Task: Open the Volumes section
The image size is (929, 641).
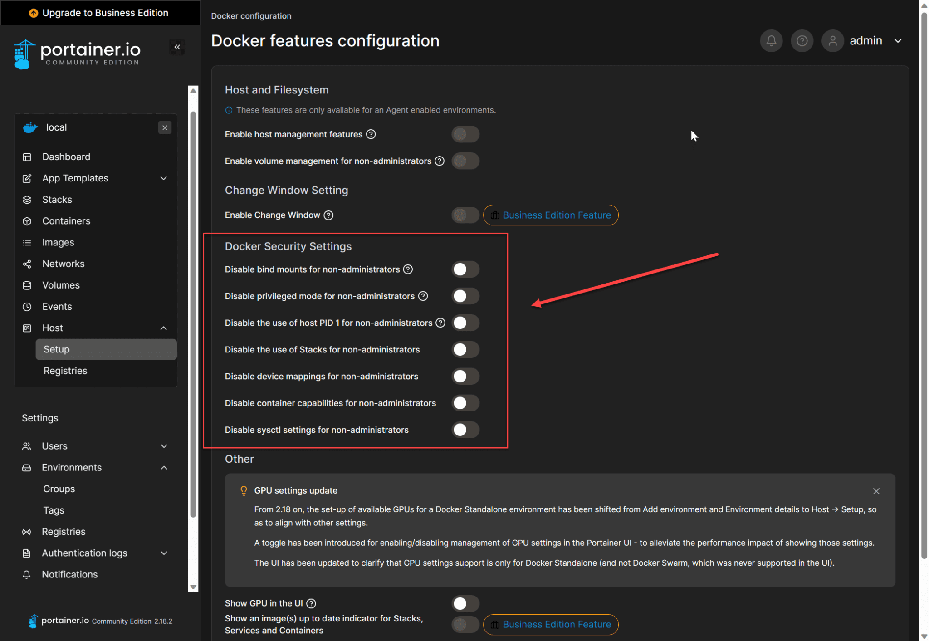Action: coord(61,285)
